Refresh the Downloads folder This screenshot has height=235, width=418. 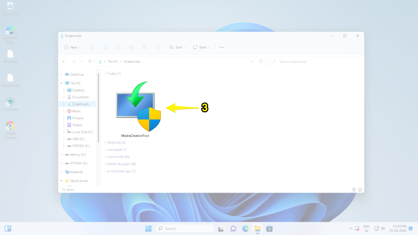[261, 62]
